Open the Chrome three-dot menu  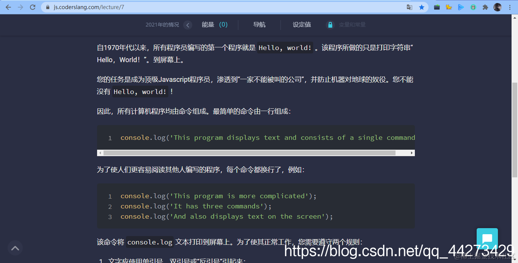click(x=509, y=7)
